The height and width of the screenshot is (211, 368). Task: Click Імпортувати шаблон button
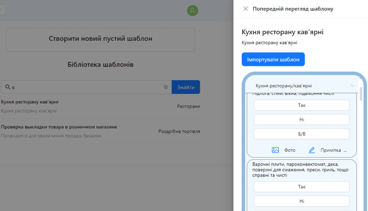273,59
